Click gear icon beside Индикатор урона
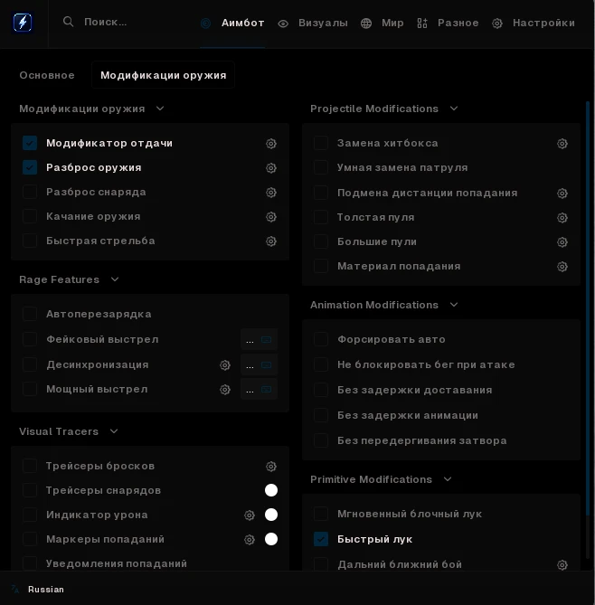595x605 pixels. 250,515
